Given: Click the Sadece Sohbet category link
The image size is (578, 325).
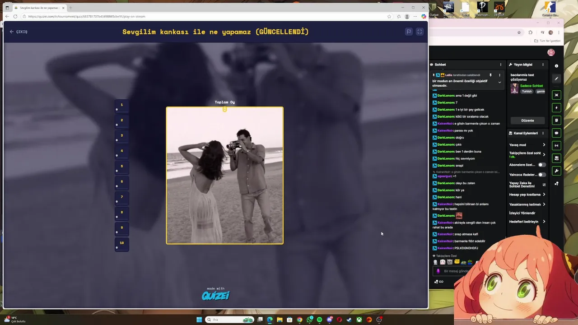Looking at the screenshot, I should tap(531, 86).
